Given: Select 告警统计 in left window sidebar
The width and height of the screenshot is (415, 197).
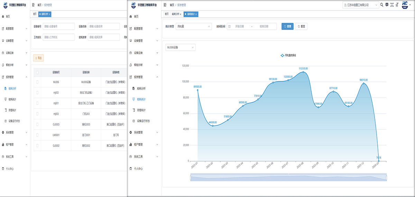Looking at the screenshot, I should (x=12, y=110).
